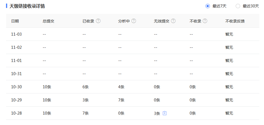Click the 最近30天 label text

click(251, 6)
